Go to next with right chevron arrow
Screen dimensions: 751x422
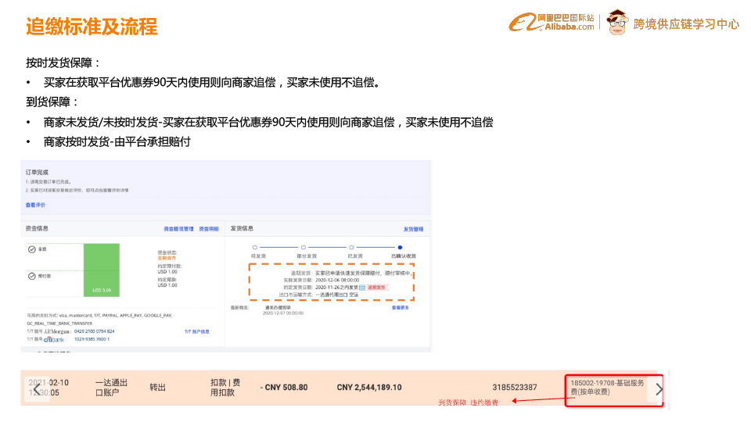point(659,388)
